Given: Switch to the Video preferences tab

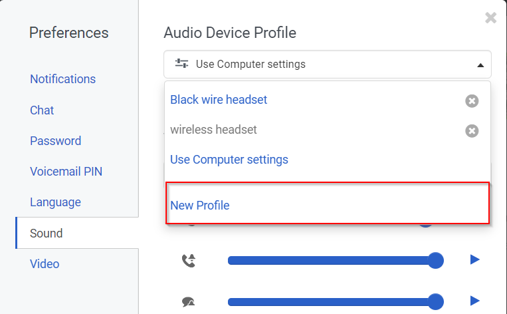Looking at the screenshot, I should 45,264.
